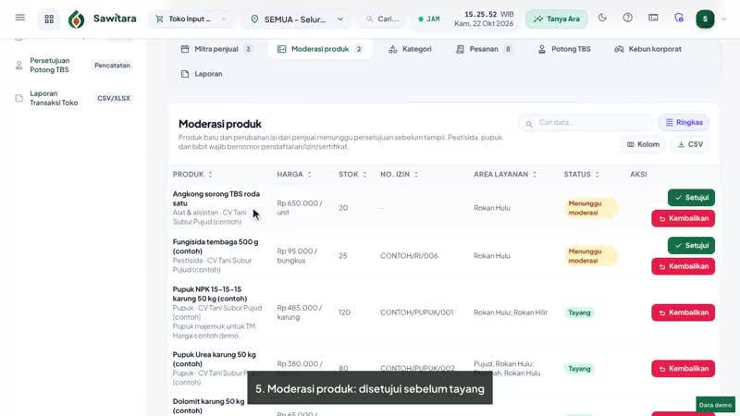Viewport: 740px width, 416px height.
Task: Open the shield notification icon
Action: (x=679, y=18)
